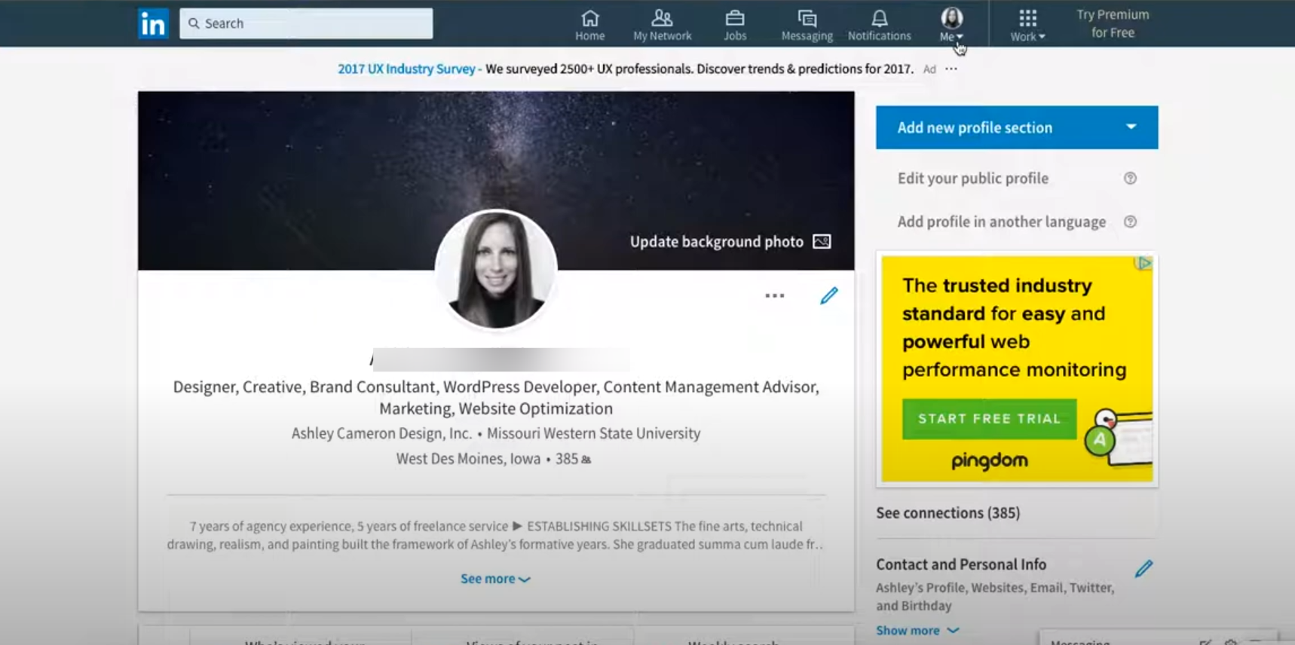Image resolution: width=1295 pixels, height=645 pixels.
Task: Click Edit your public profile
Action: (x=972, y=179)
